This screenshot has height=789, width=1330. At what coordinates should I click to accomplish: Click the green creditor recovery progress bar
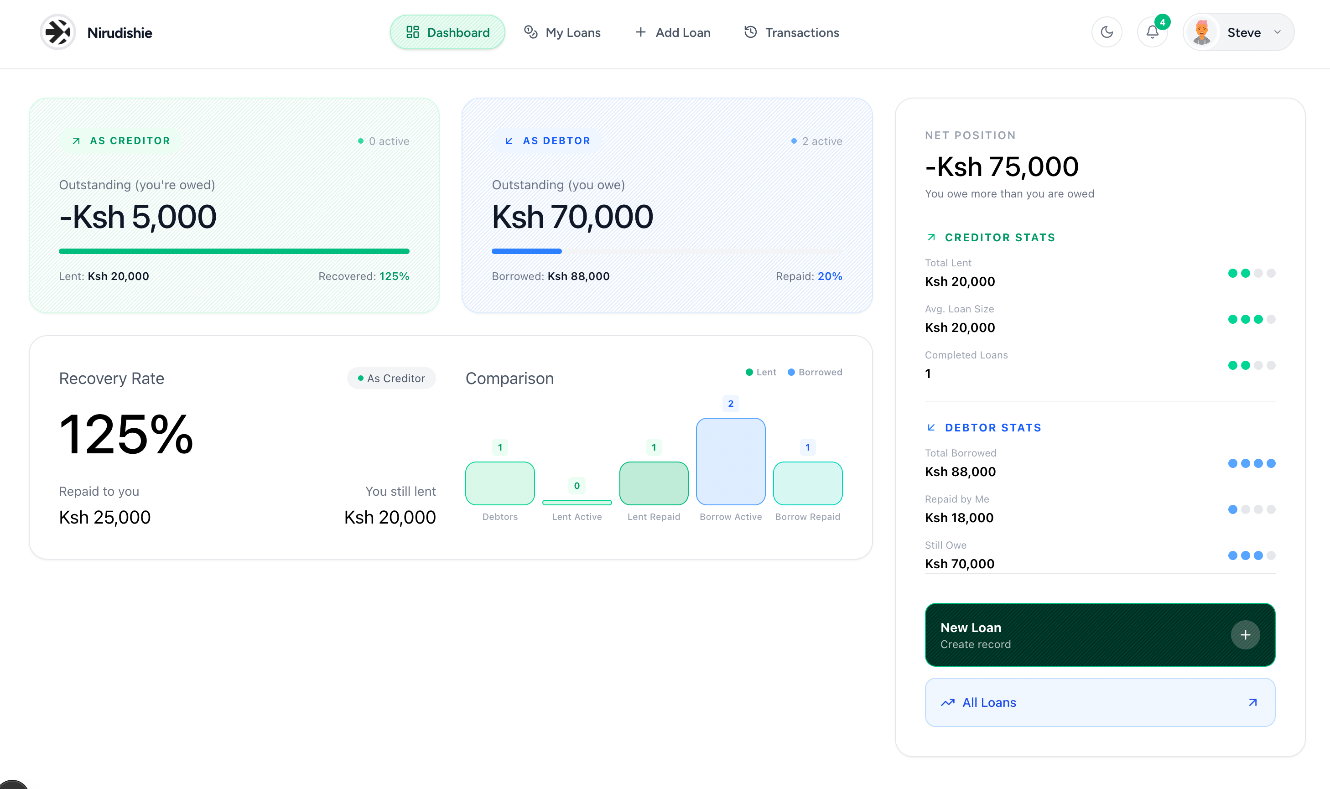point(234,251)
